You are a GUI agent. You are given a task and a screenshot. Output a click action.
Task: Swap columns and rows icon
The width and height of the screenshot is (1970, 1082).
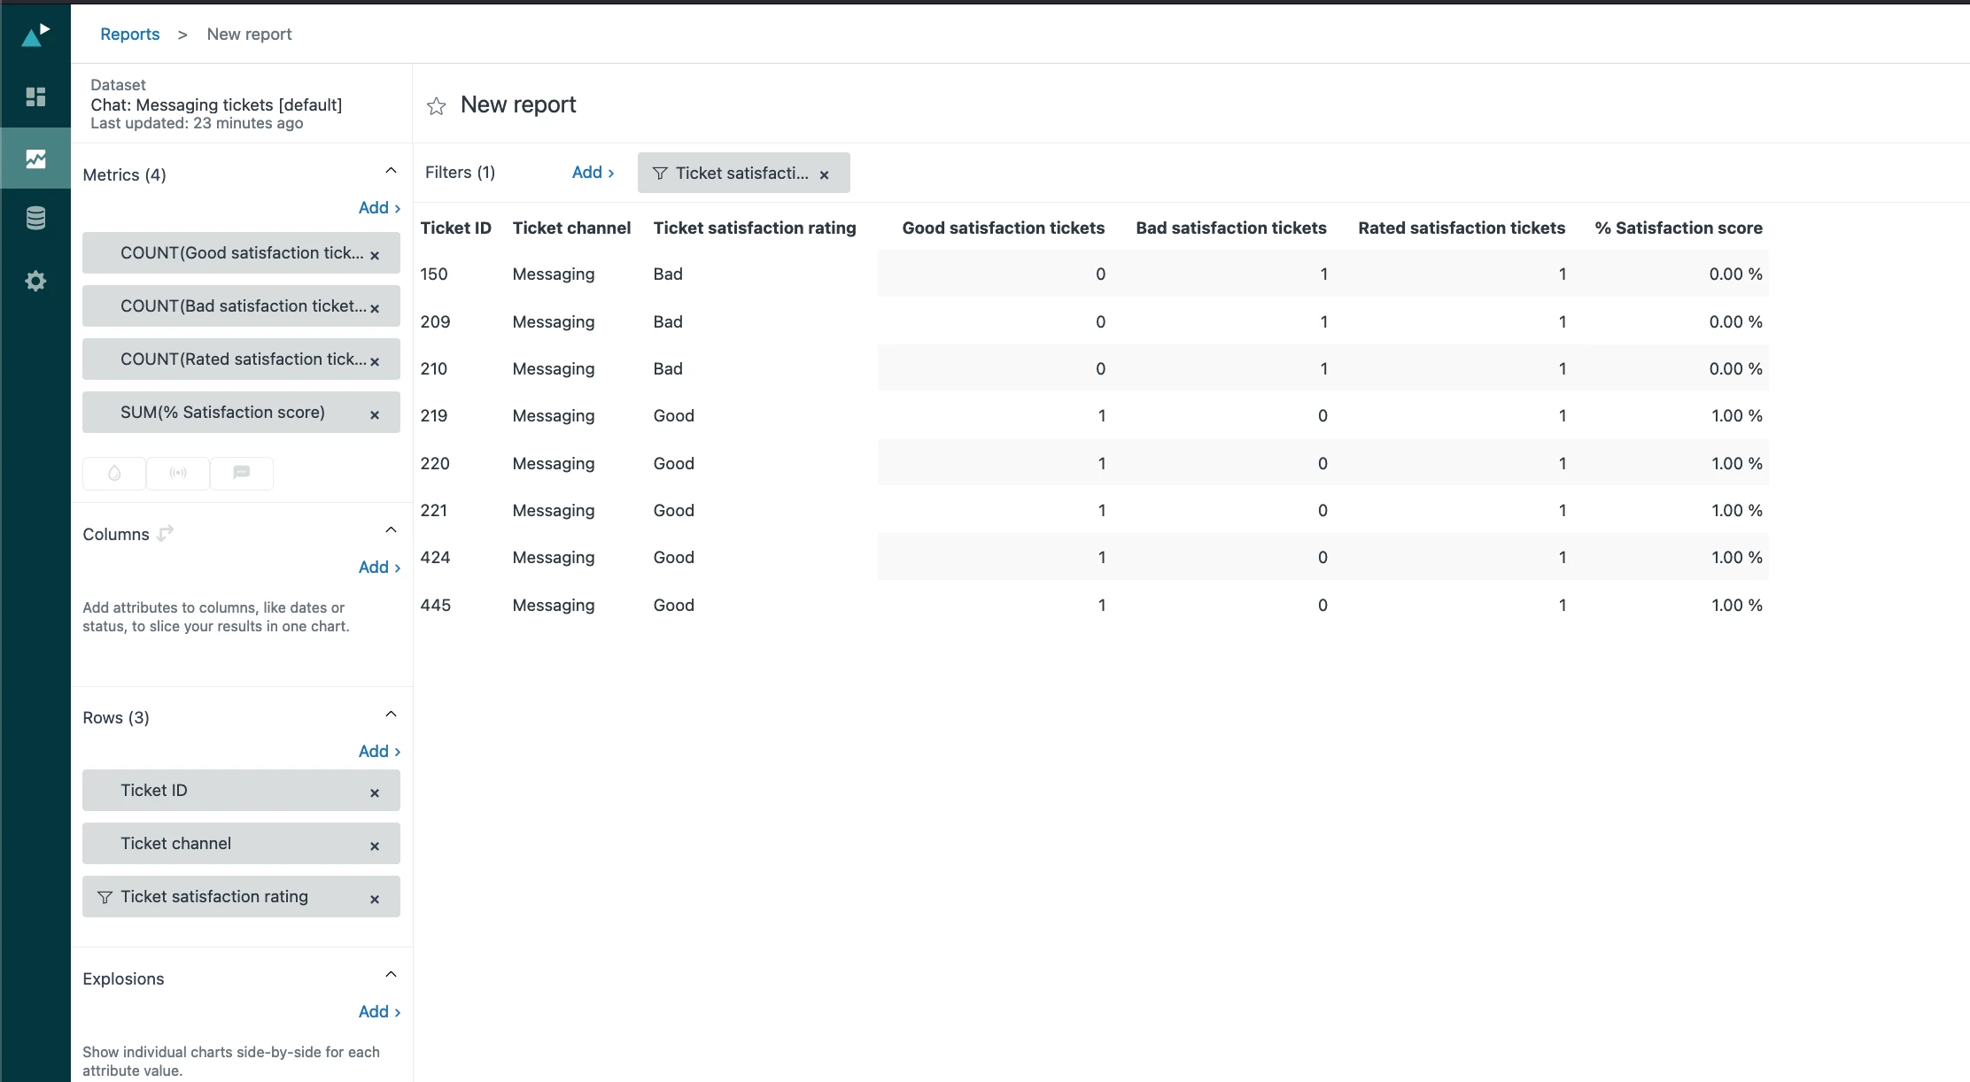click(166, 533)
